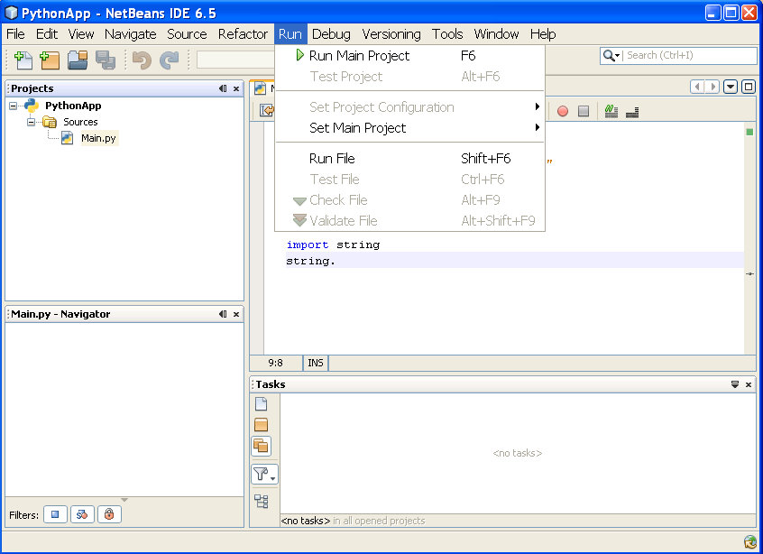The height and width of the screenshot is (554, 763).
Task: Maximize the editor window button
Action: point(749,88)
